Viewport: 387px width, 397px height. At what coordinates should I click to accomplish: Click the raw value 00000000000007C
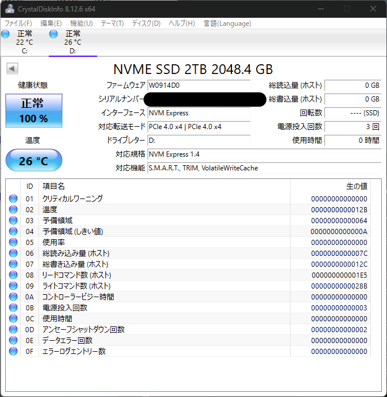click(x=339, y=254)
